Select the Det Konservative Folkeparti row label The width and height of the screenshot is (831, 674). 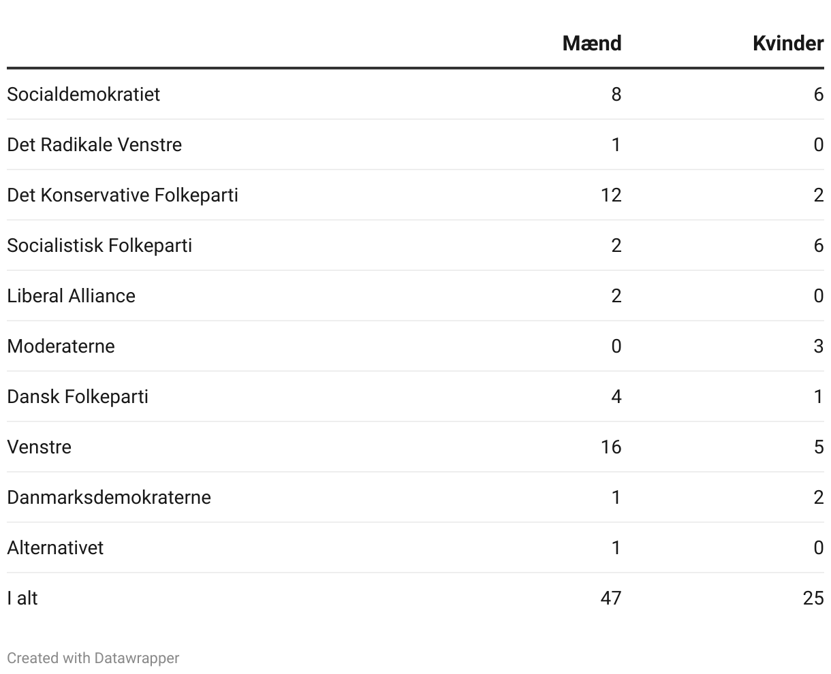pos(123,195)
